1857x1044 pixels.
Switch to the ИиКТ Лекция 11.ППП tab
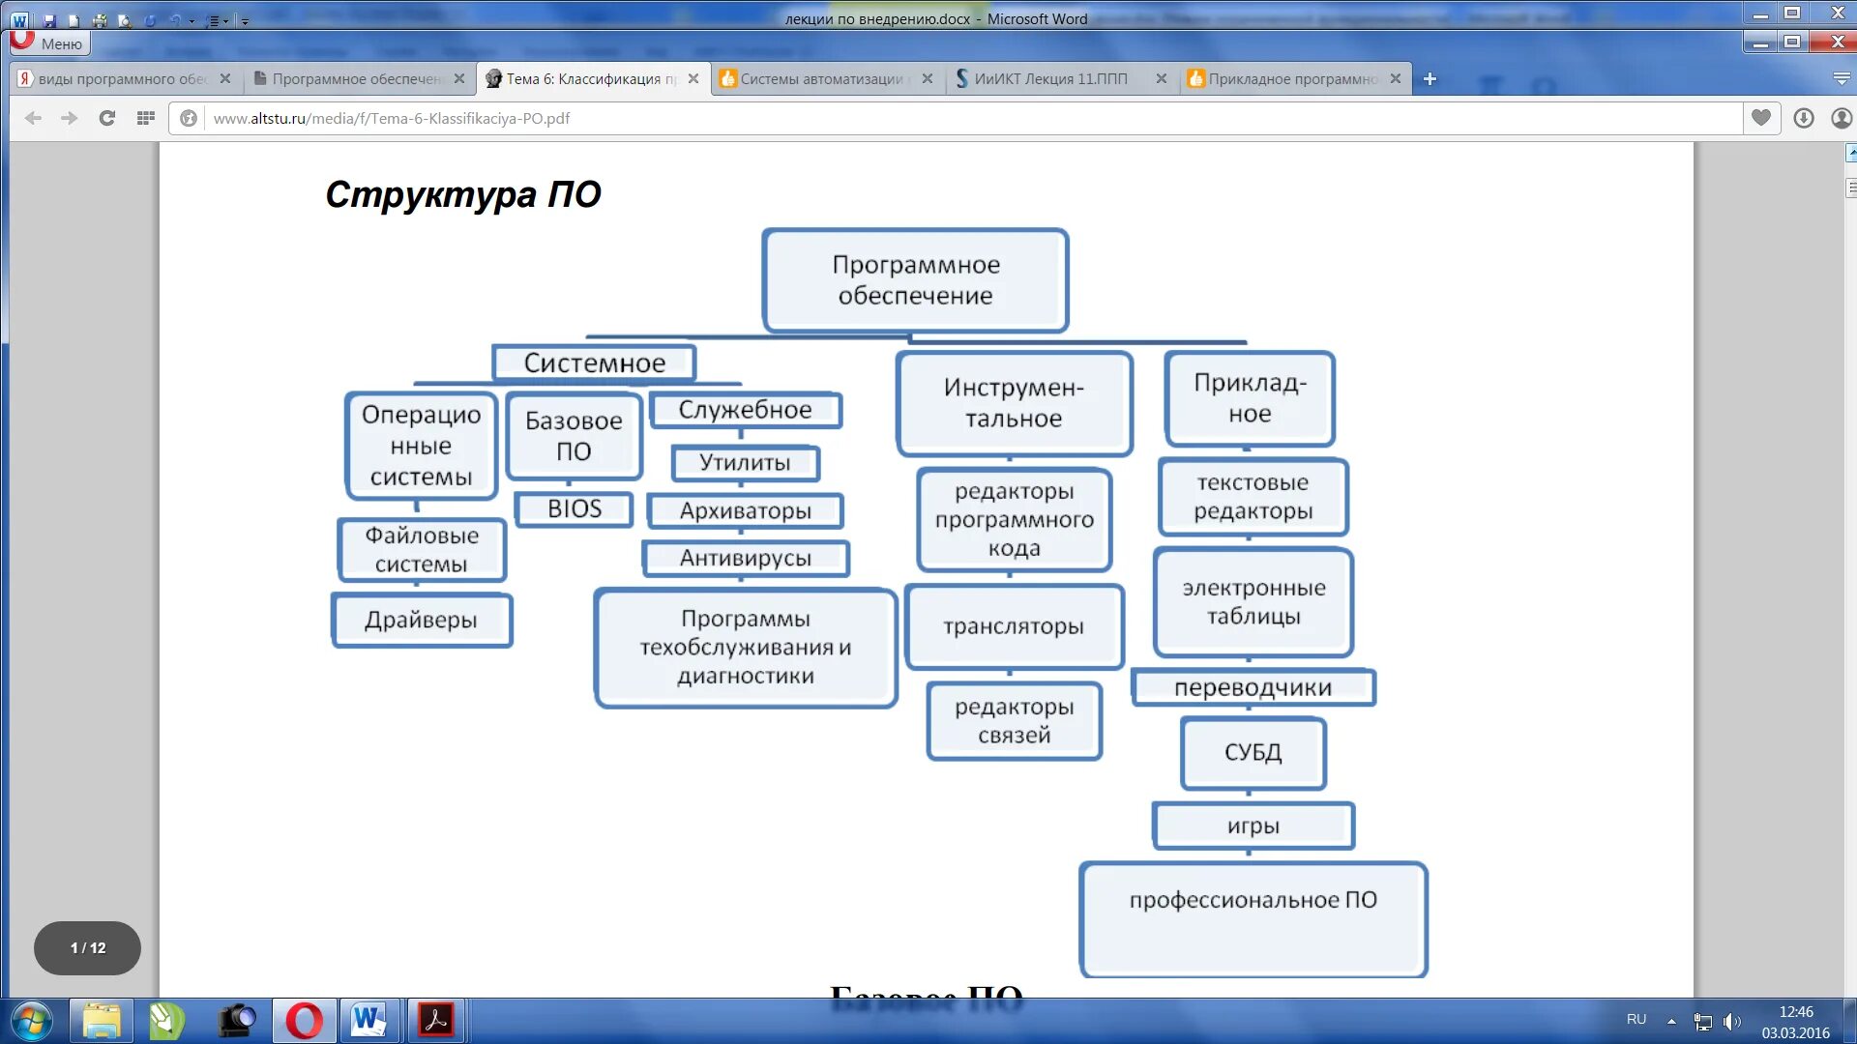point(1050,79)
